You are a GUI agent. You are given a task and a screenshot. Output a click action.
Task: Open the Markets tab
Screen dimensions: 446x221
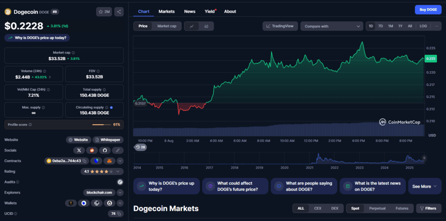point(167,11)
